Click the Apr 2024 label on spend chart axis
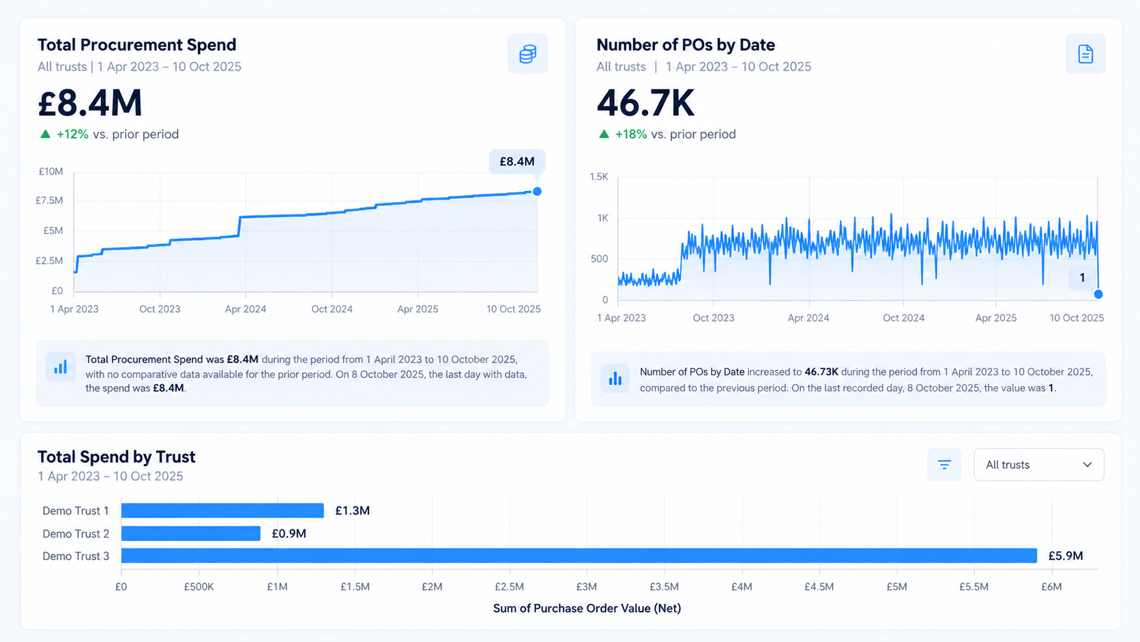1140x642 pixels. [x=246, y=309]
